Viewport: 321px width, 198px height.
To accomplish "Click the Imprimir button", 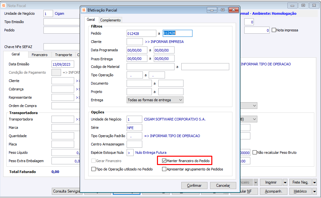I will tap(271, 182).
